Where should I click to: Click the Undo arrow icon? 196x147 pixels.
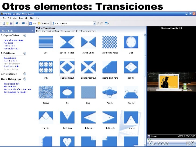click(x=17, y=23)
